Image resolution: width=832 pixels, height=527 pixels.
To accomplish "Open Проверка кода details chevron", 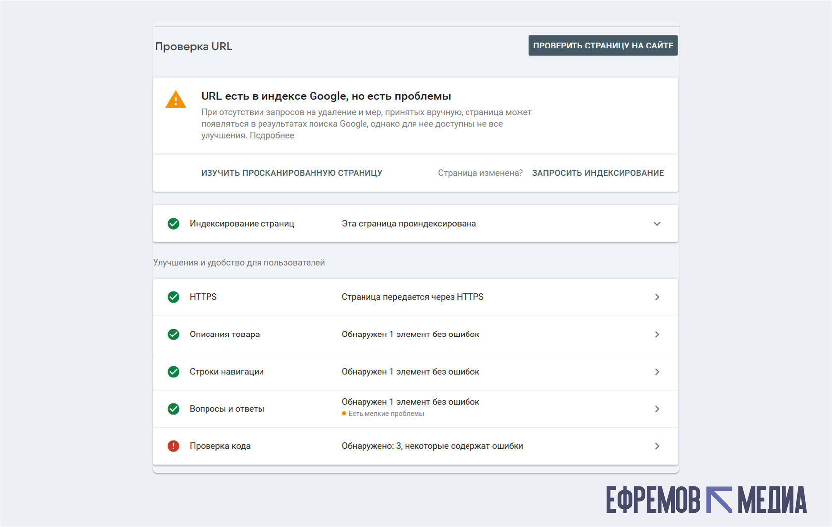I will [x=657, y=446].
